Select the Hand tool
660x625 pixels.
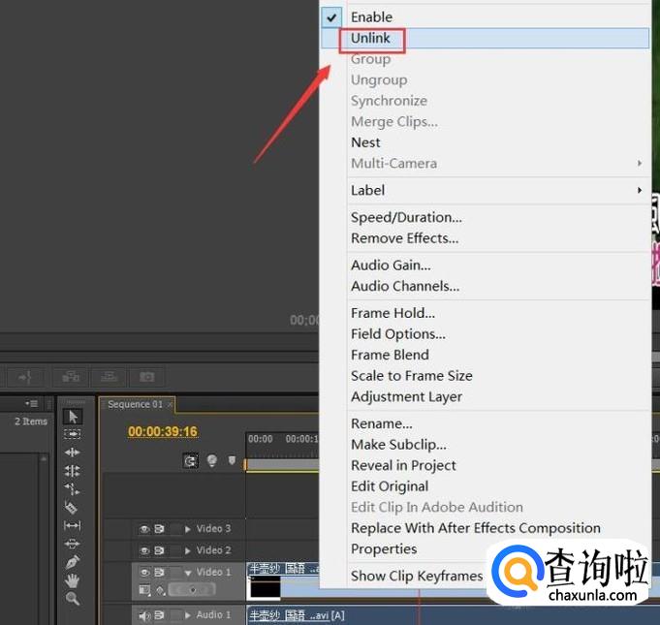[x=73, y=579]
